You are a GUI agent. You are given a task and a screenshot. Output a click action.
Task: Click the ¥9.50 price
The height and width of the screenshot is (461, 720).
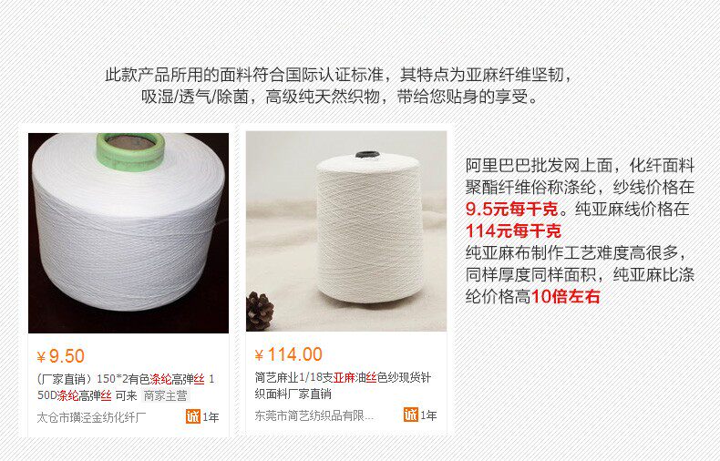click(61, 356)
